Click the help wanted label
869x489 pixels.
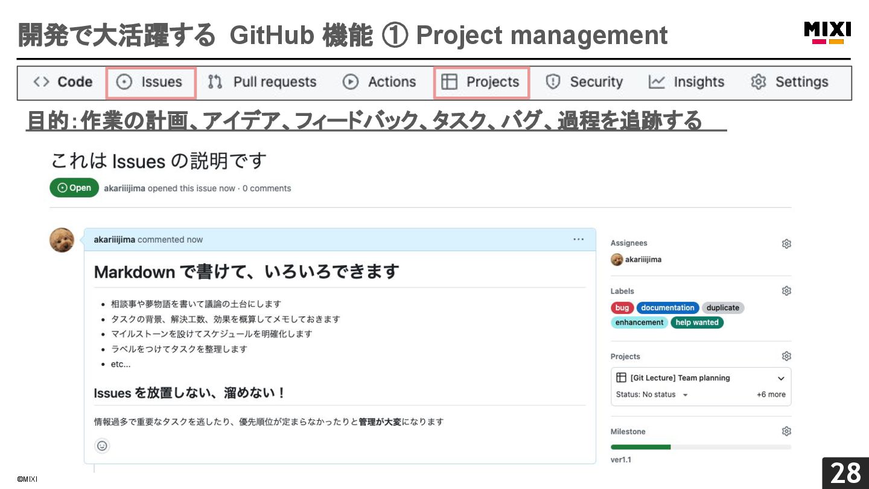coord(697,322)
